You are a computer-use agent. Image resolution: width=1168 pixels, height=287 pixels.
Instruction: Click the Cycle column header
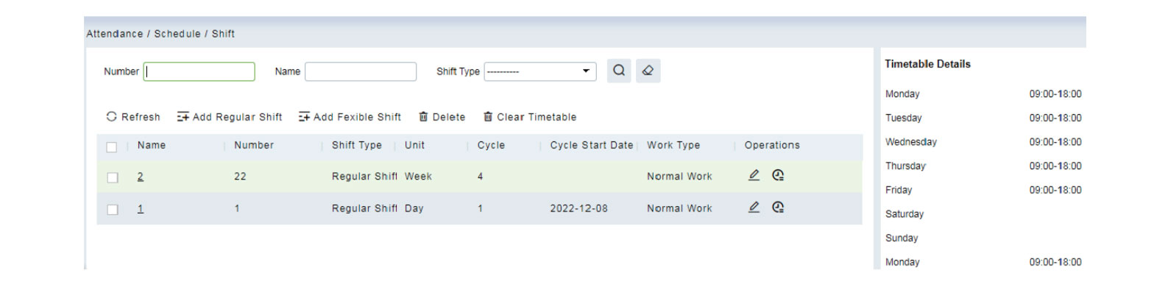point(491,146)
